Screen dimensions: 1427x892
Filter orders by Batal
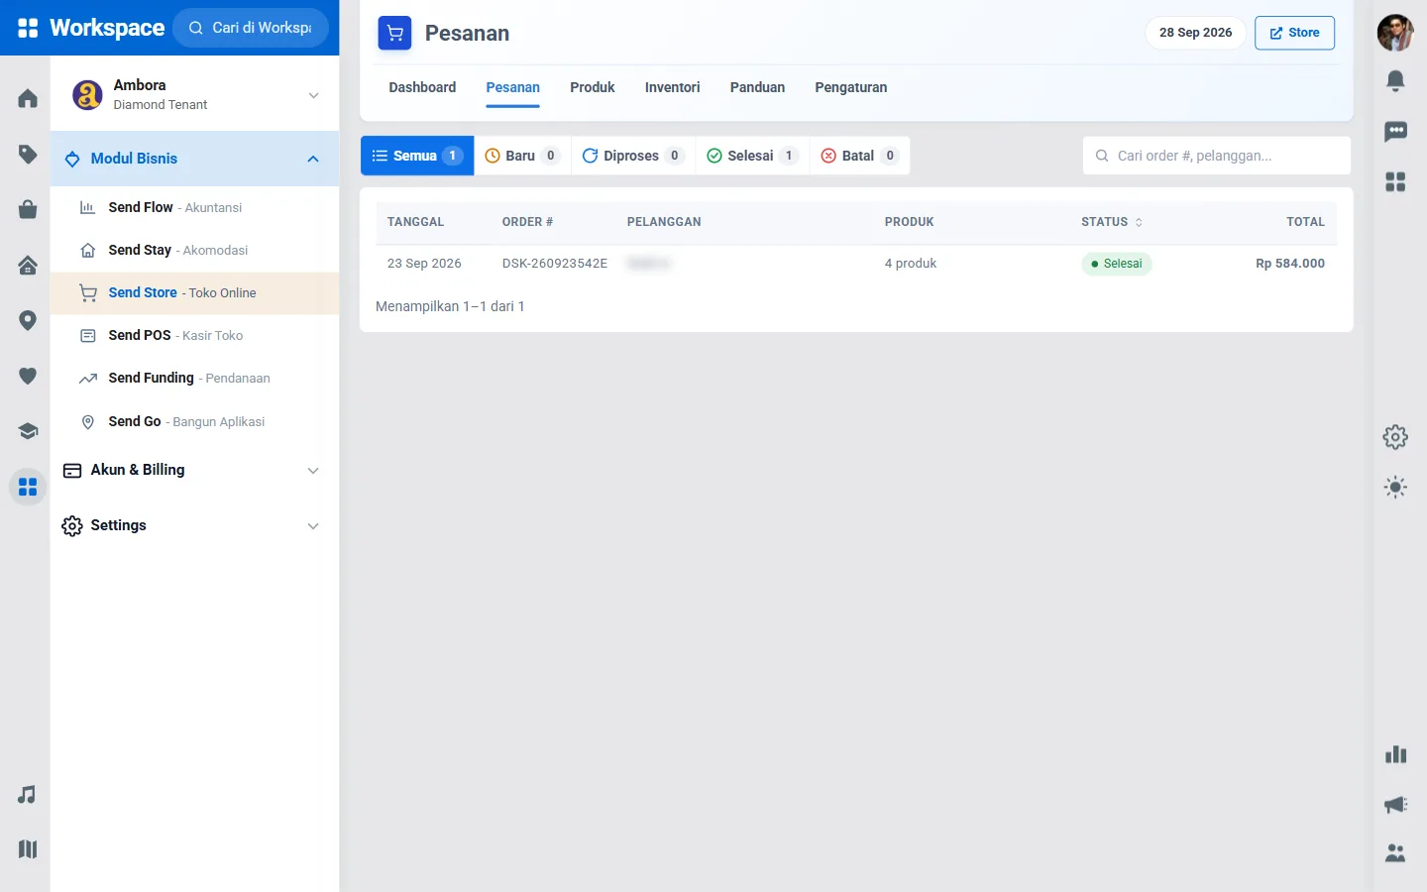(x=860, y=156)
